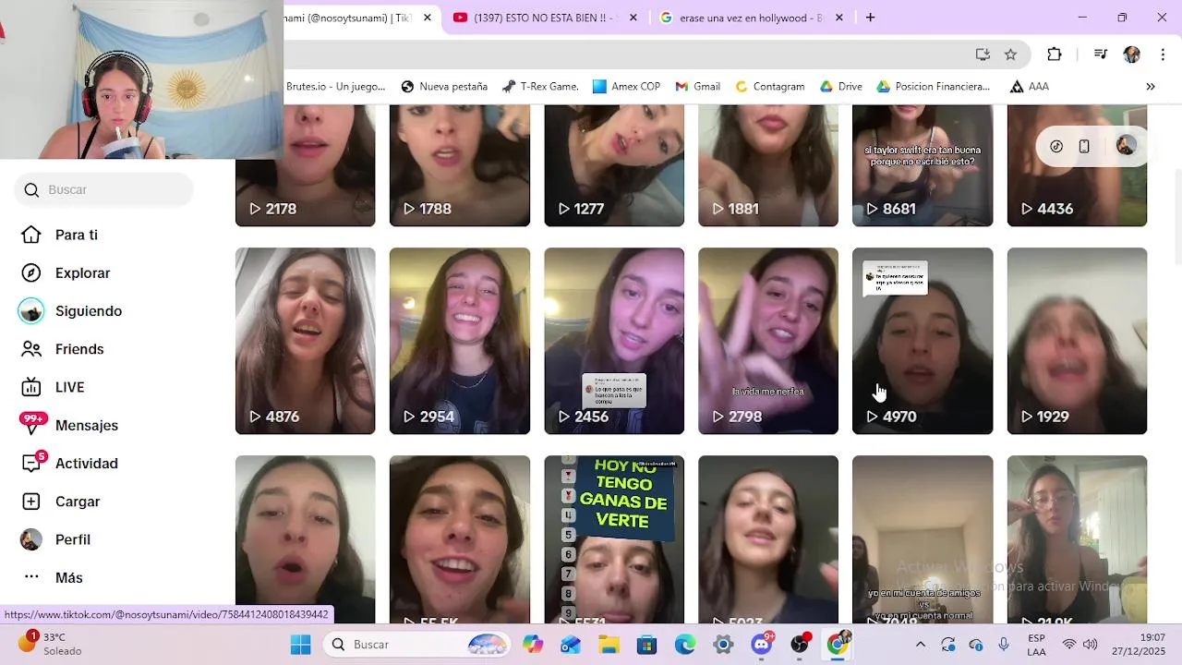
Task: Open the Actividad notifications
Action: (69, 463)
